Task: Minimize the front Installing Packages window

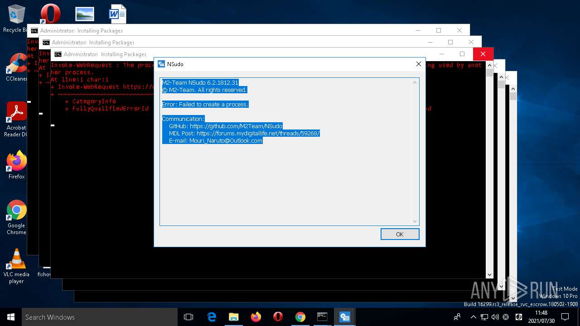Action: 441,54
